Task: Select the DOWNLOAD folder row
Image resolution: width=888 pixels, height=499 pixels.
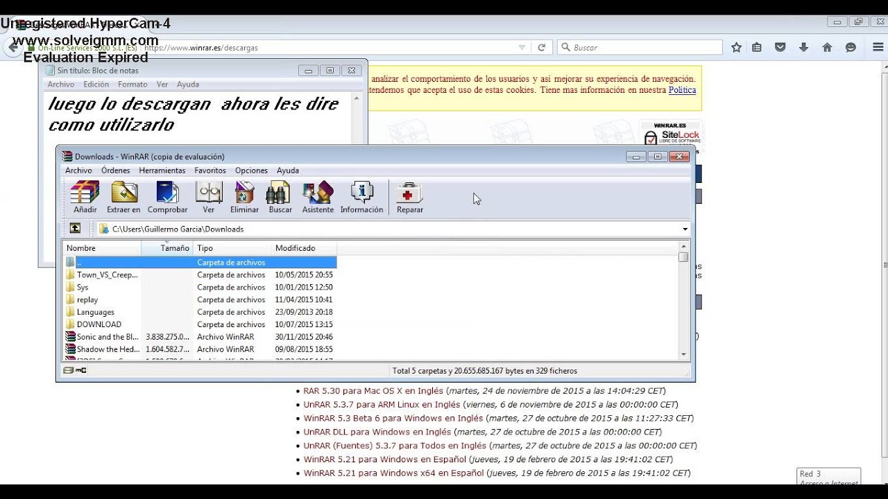Action: (200, 324)
